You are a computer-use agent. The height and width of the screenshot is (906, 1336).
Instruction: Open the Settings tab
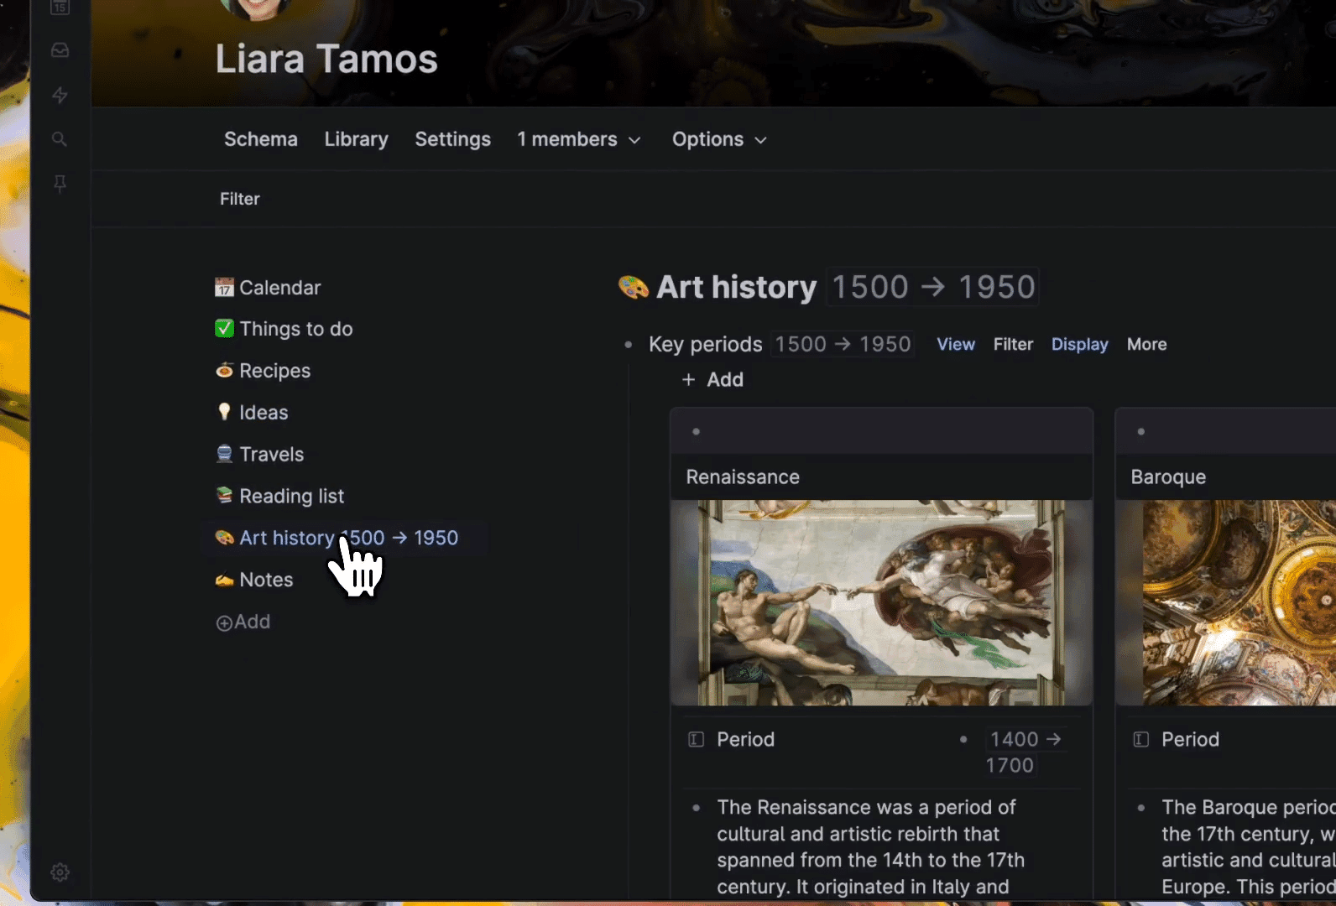pos(453,139)
